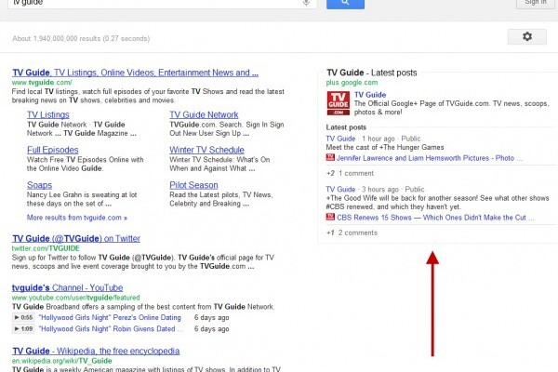558x372 pixels.
Task: Click More results from tvguide.com
Action: 77,218
